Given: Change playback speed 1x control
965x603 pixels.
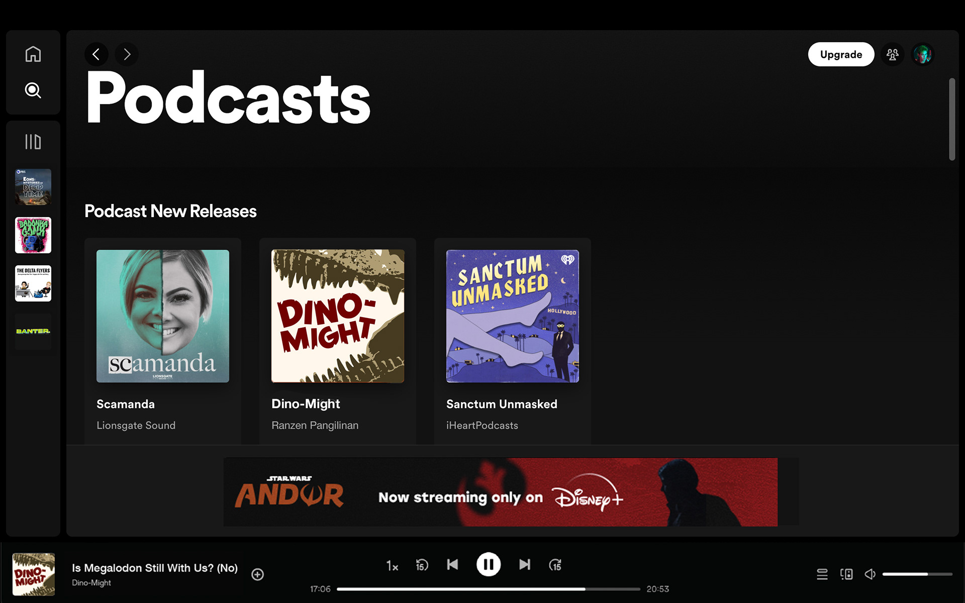Looking at the screenshot, I should (392, 566).
